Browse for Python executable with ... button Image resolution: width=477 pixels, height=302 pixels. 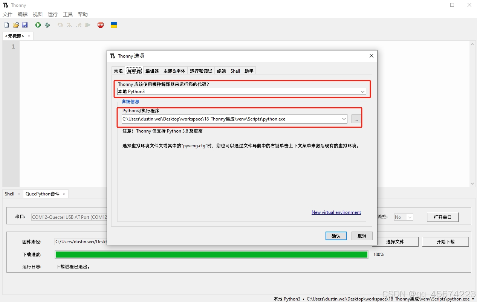(356, 119)
